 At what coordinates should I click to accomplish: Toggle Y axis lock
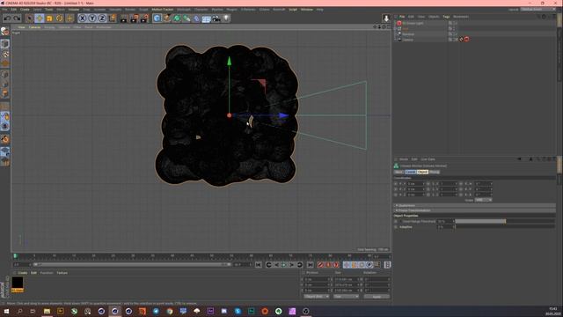point(92,18)
